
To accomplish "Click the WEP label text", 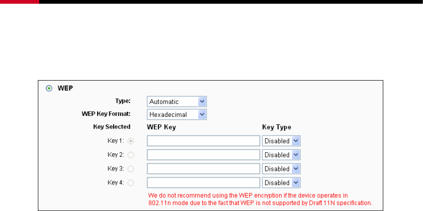I will coord(65,88).
